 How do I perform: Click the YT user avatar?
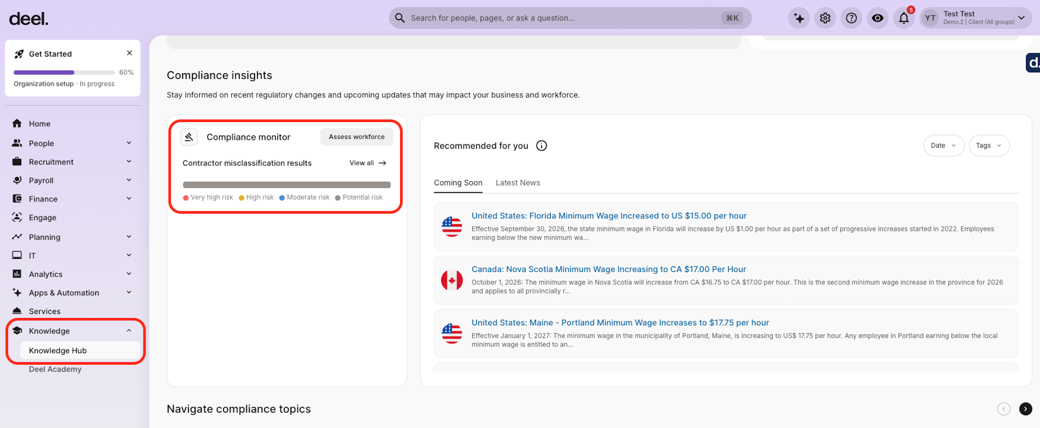pyautogui.click(x=930, y=18)
